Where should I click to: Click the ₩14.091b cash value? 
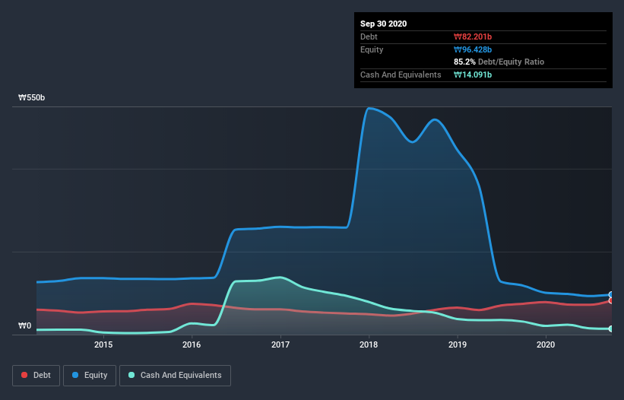[x=473, y=75]
